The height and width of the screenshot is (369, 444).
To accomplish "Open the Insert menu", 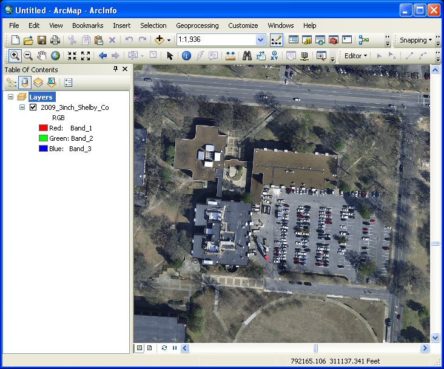I will coord(122,25).
